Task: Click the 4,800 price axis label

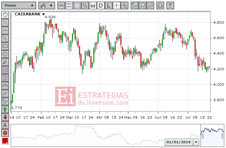Action: click(219, 23)
